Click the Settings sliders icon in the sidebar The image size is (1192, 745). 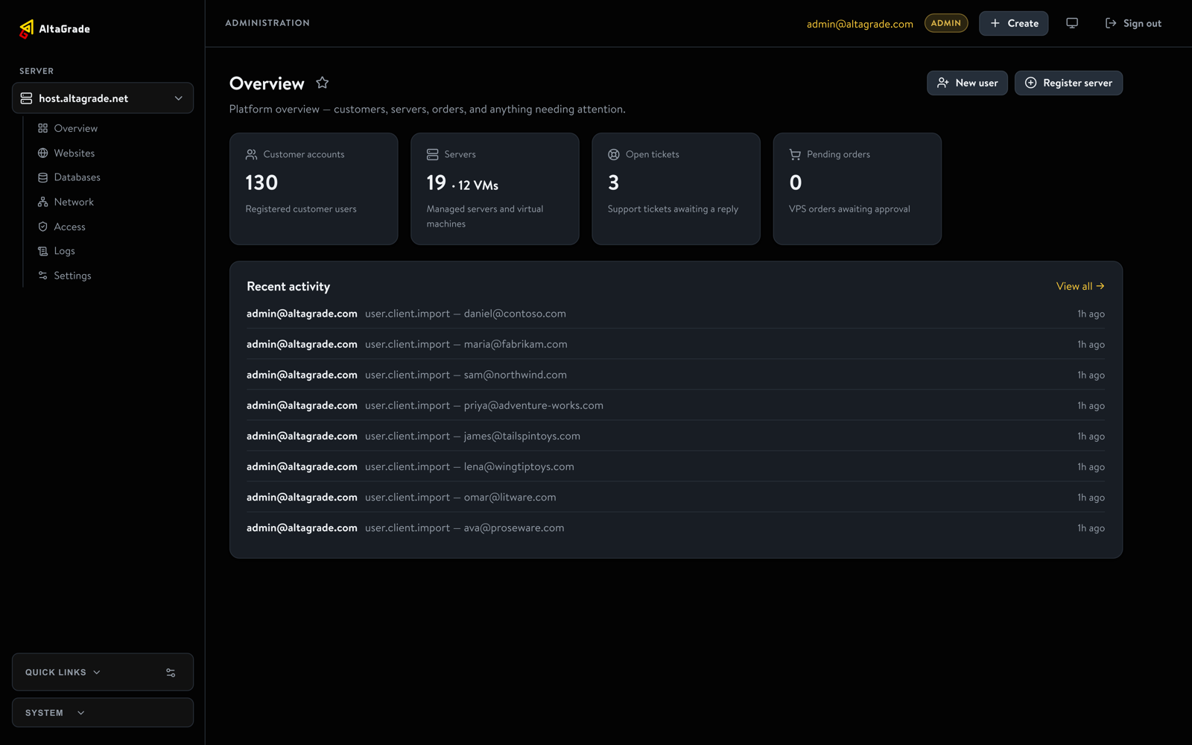click(42, 276)
